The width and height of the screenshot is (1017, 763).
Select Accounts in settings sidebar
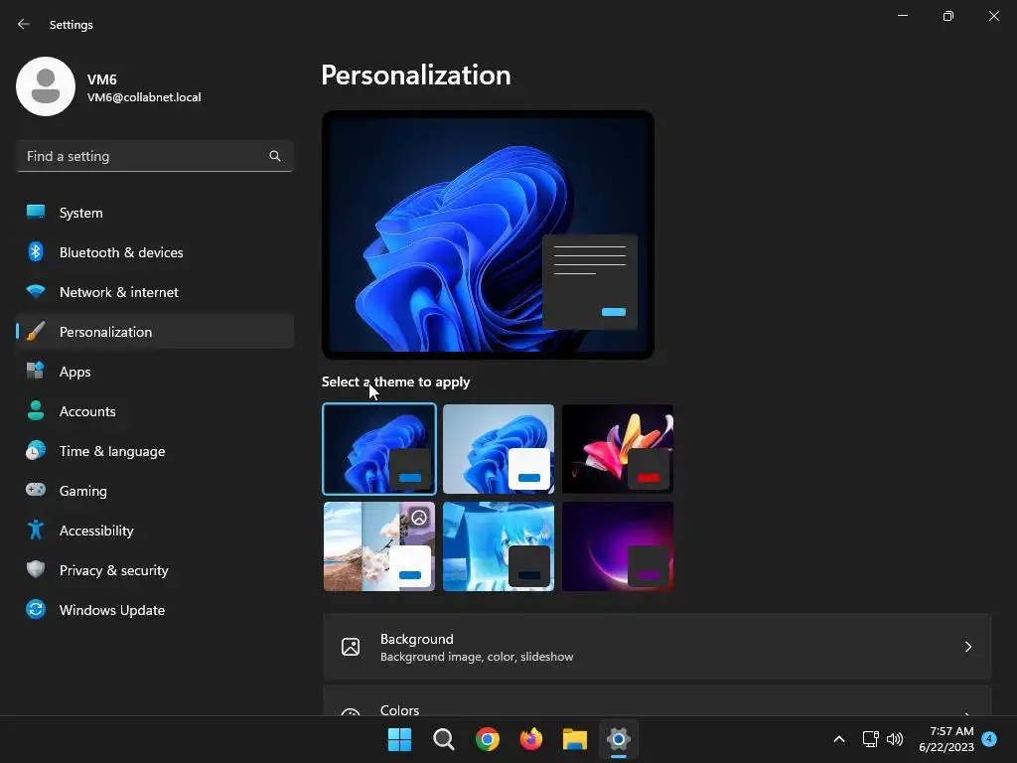coord(155,410)
